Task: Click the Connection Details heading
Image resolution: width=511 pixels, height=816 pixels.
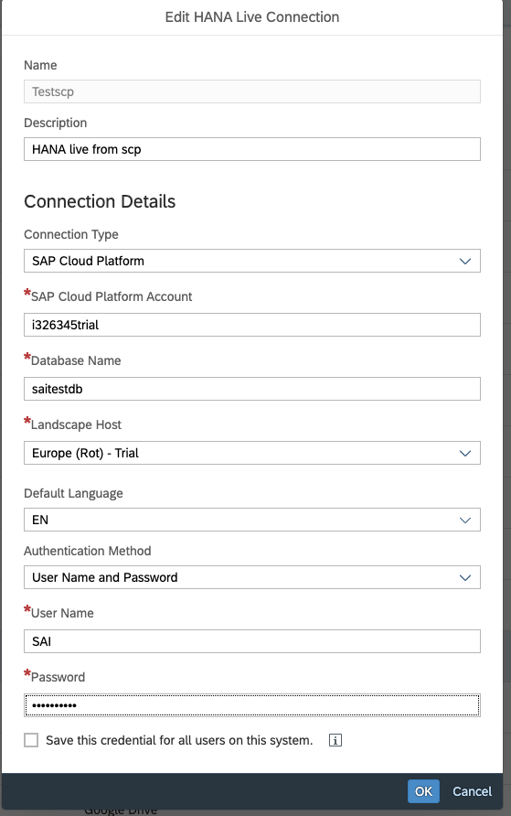Action: [100, 201]
